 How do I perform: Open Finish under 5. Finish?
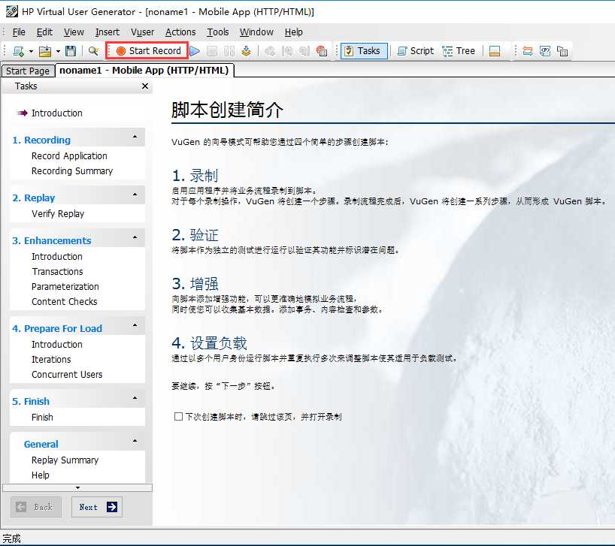(42, 417)
